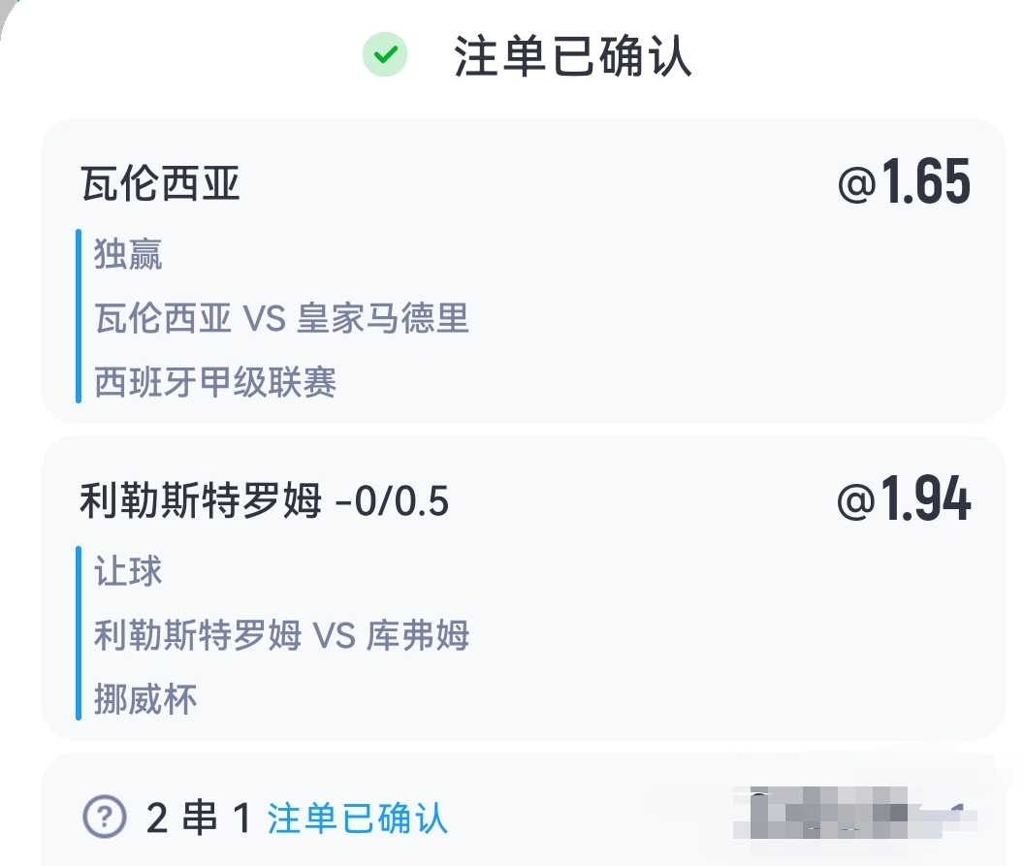The width and height of the screenshot is (1024, 866).
Task: Select the first bet card background
Action: [x=523, y=271]
